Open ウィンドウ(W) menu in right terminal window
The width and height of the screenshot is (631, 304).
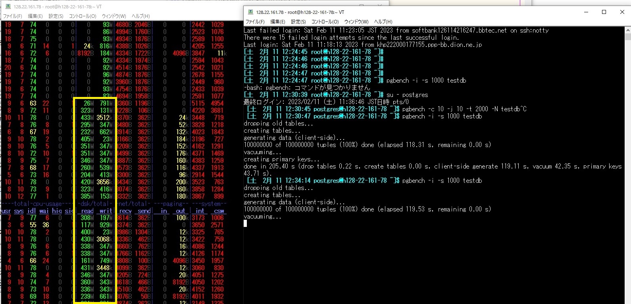click(356, 22)
